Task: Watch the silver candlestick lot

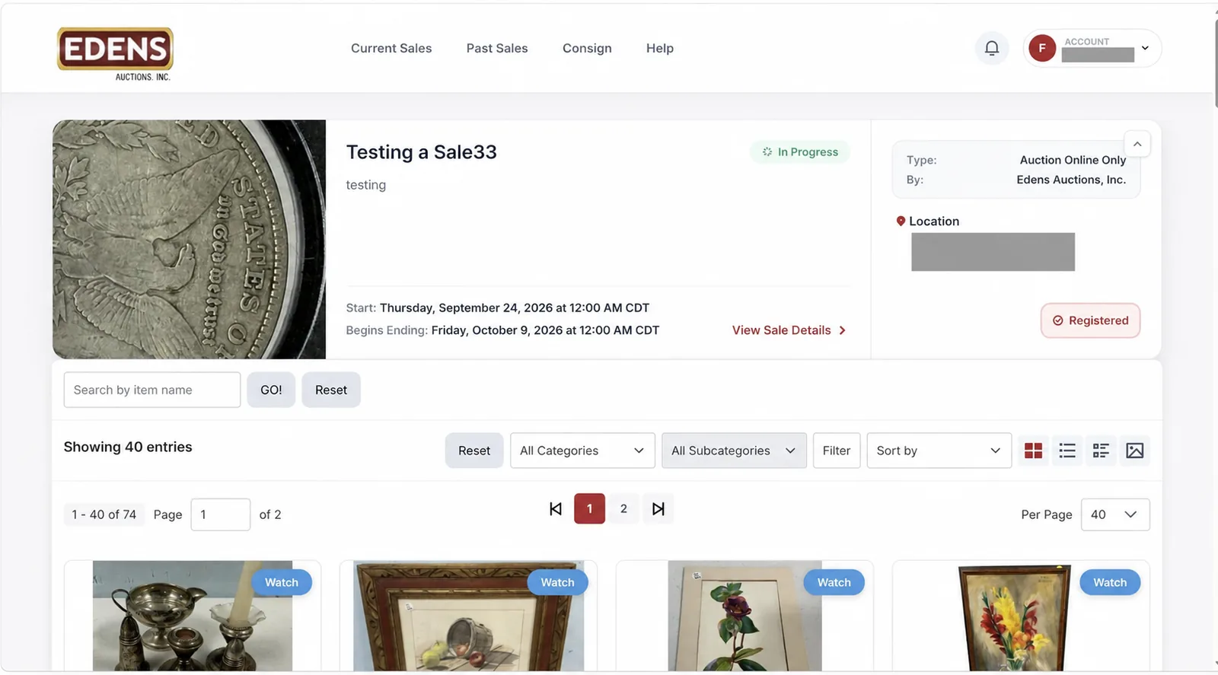Action: tap(282, 582)
